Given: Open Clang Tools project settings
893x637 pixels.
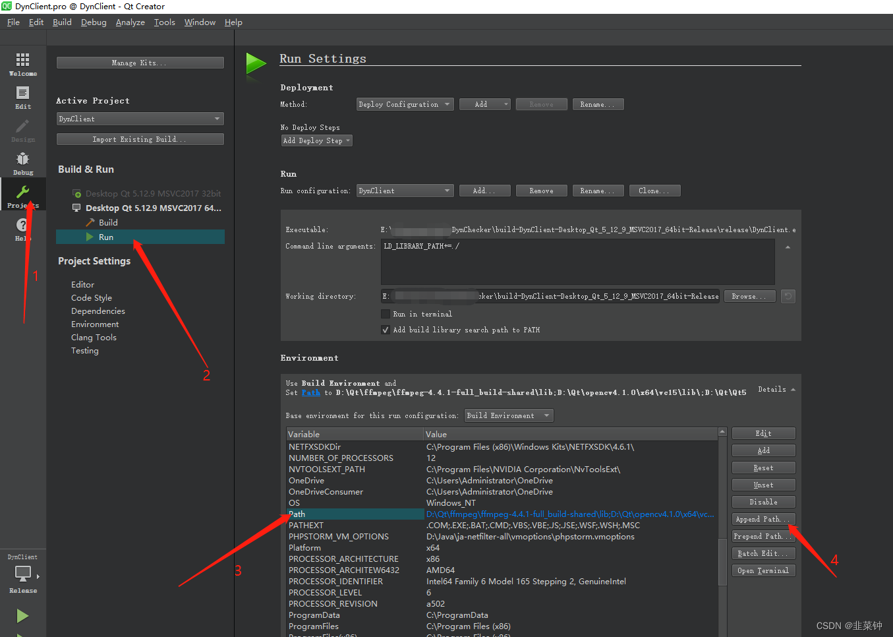Looking at the screenshot, I should (94, 337).
